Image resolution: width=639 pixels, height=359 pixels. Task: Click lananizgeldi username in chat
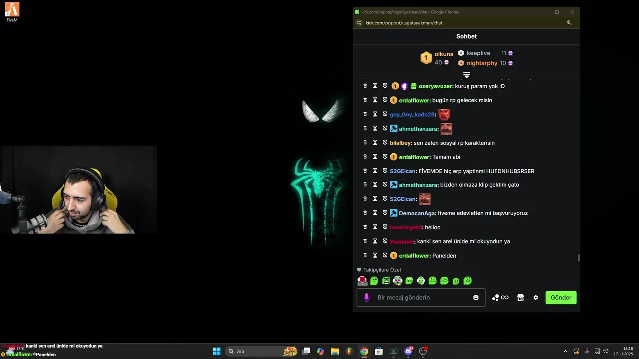406,227
